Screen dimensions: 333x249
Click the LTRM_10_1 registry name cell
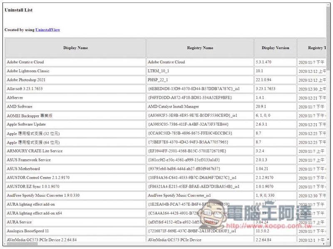[200, 71]
